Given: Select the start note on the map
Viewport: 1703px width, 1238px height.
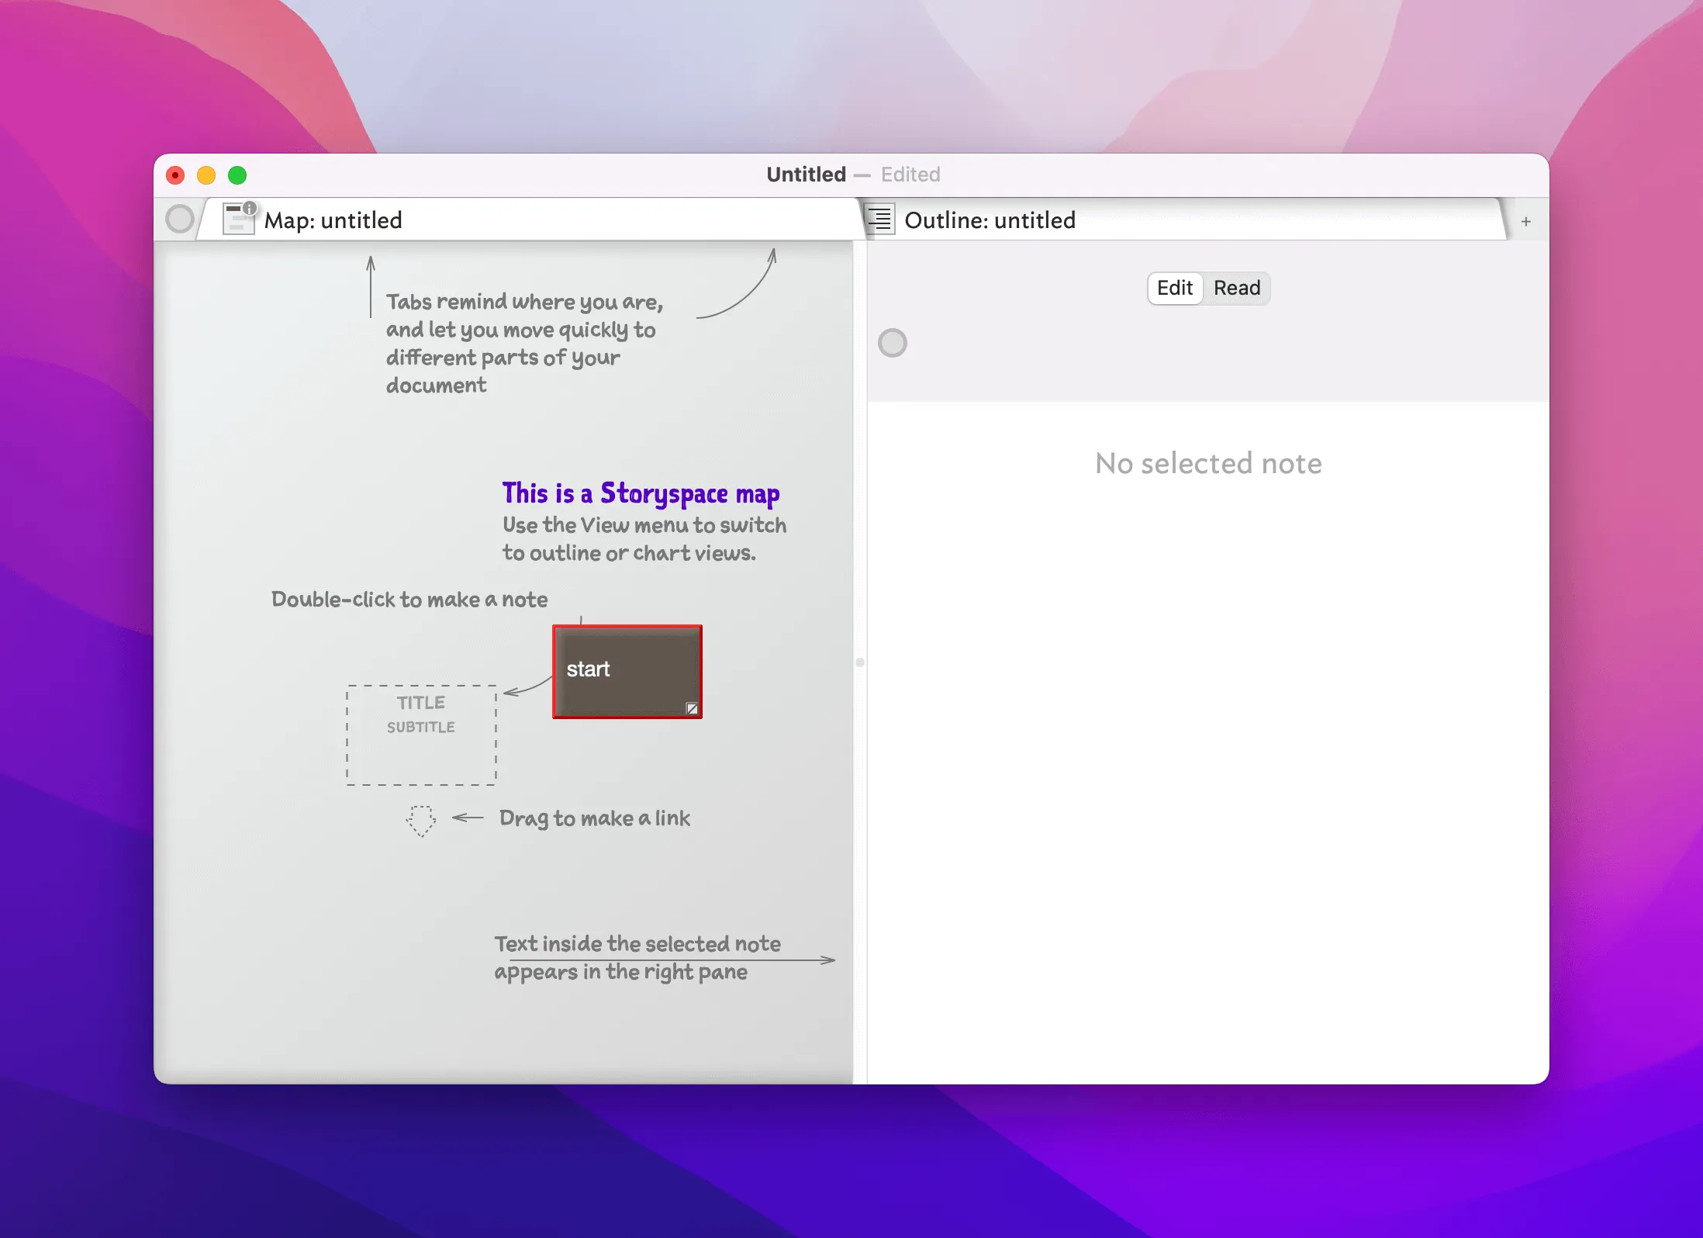Looking at the screenshot, I should pyautogui.click(x=627, y=670).
